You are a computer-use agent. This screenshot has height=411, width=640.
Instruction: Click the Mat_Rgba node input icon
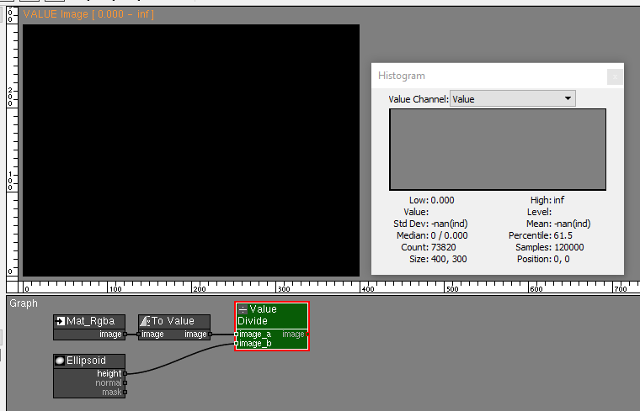coord(60,321)
